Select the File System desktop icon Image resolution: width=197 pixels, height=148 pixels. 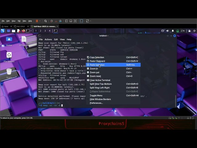coord(9,57)
